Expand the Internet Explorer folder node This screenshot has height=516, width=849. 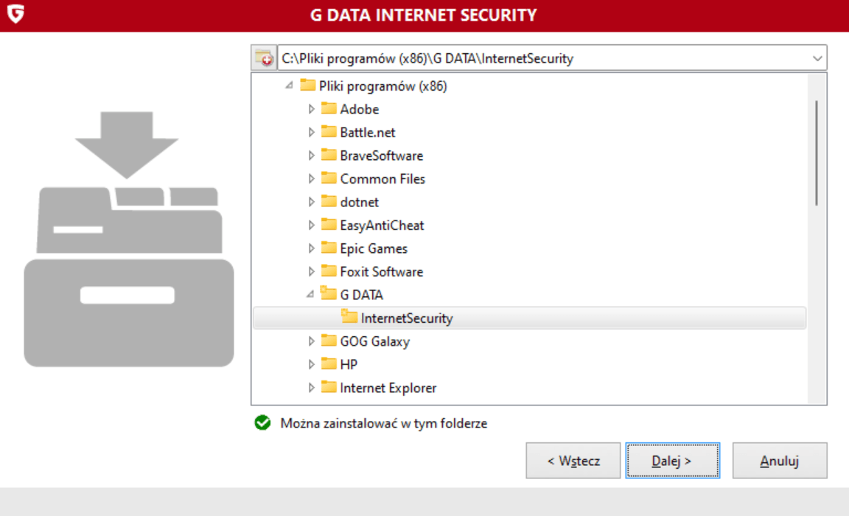[x=311, y=388]
